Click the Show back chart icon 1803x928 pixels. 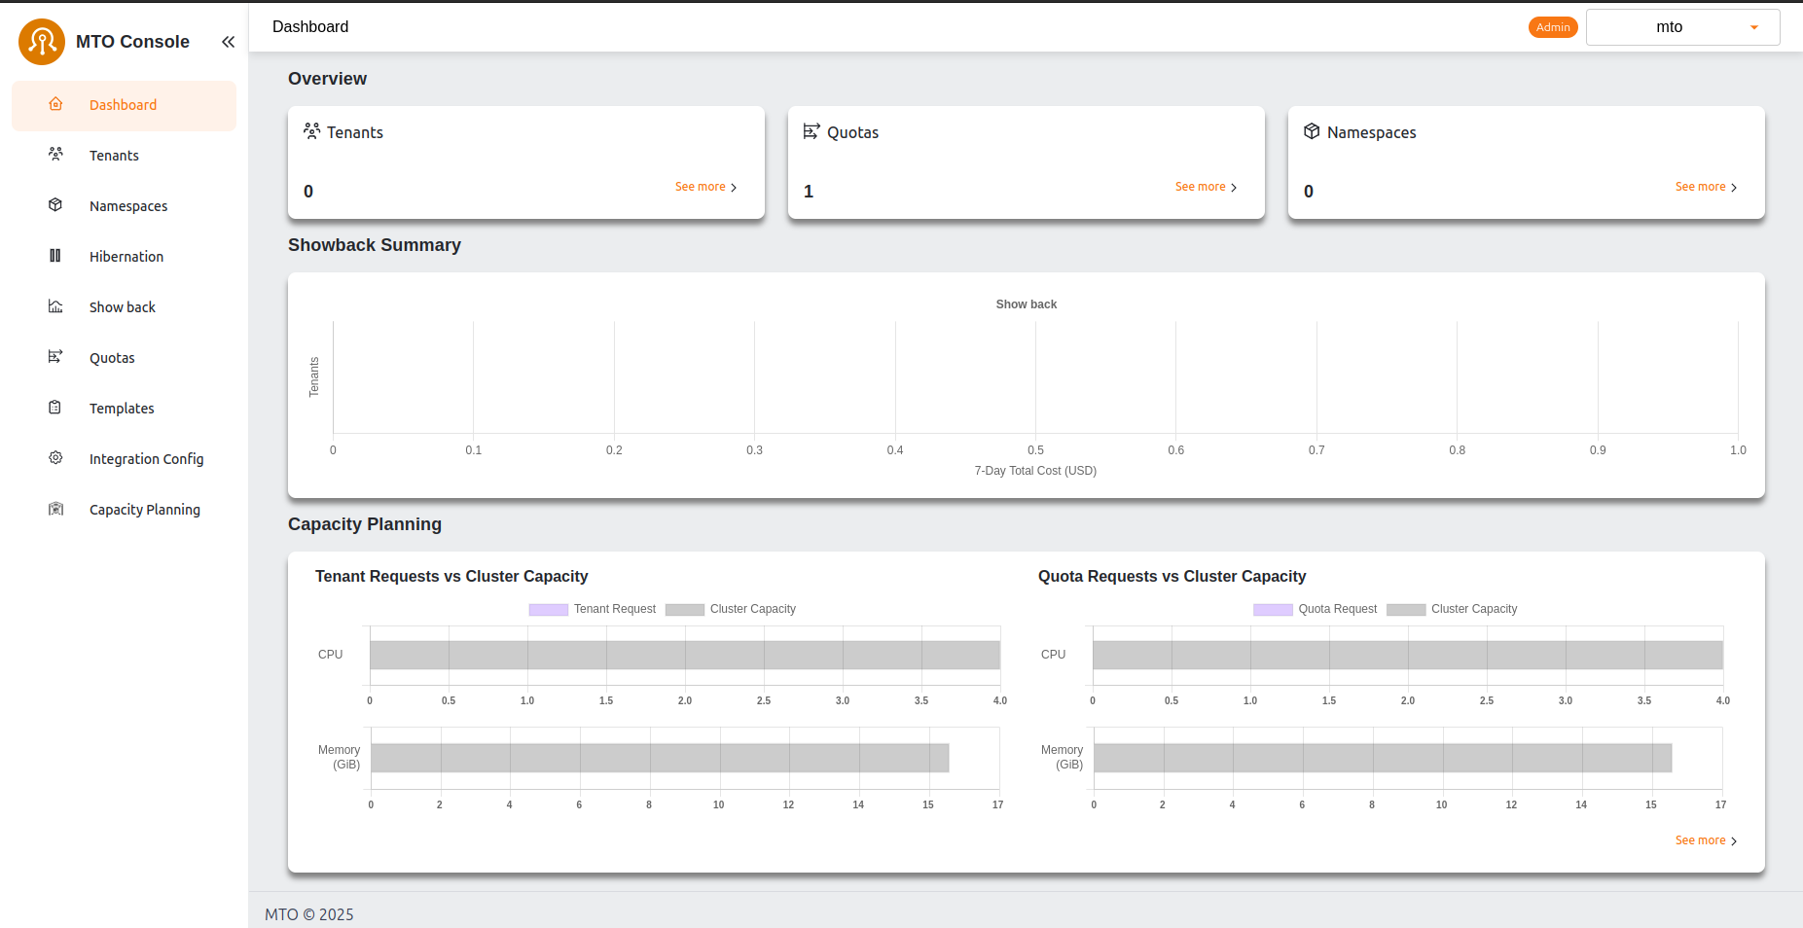click(x=55, y=305)
